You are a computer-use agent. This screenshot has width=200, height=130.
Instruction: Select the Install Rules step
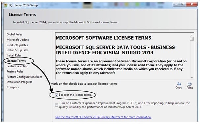point(14,55)
